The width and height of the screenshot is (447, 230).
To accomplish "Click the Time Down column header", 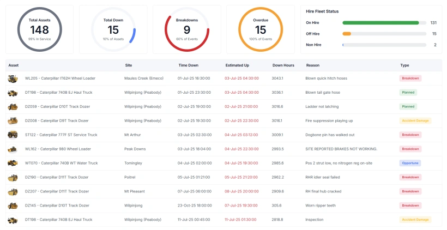I will [x=189, y=65].
